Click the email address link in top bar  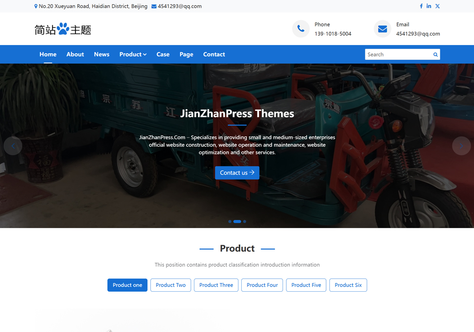[179, 7]
